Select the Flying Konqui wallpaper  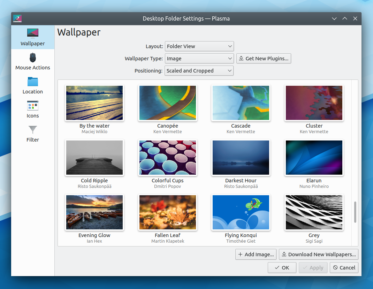(241, 212)
